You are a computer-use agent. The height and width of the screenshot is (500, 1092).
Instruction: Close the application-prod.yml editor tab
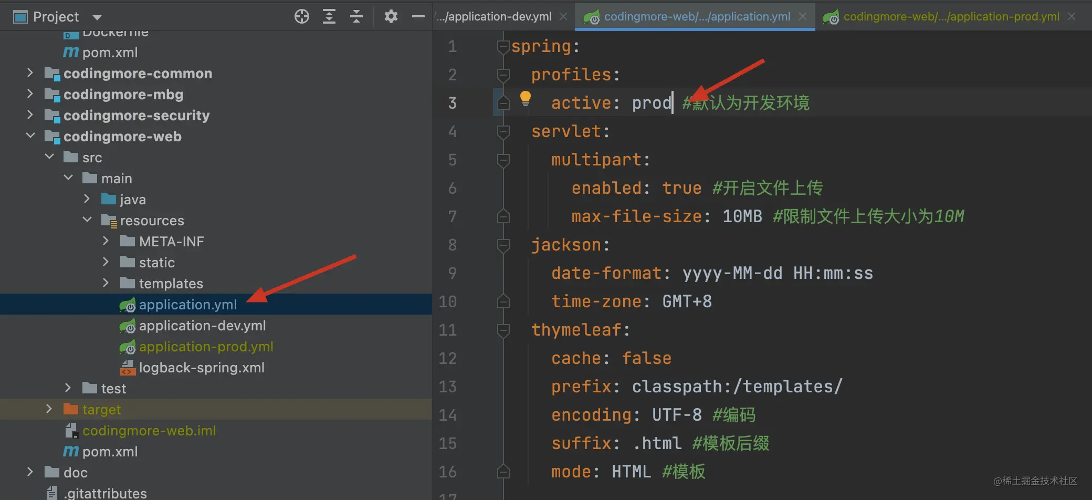point(1072,17)
